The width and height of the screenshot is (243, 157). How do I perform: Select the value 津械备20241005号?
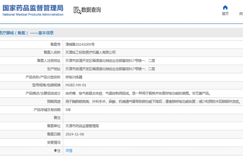[80, 44]
